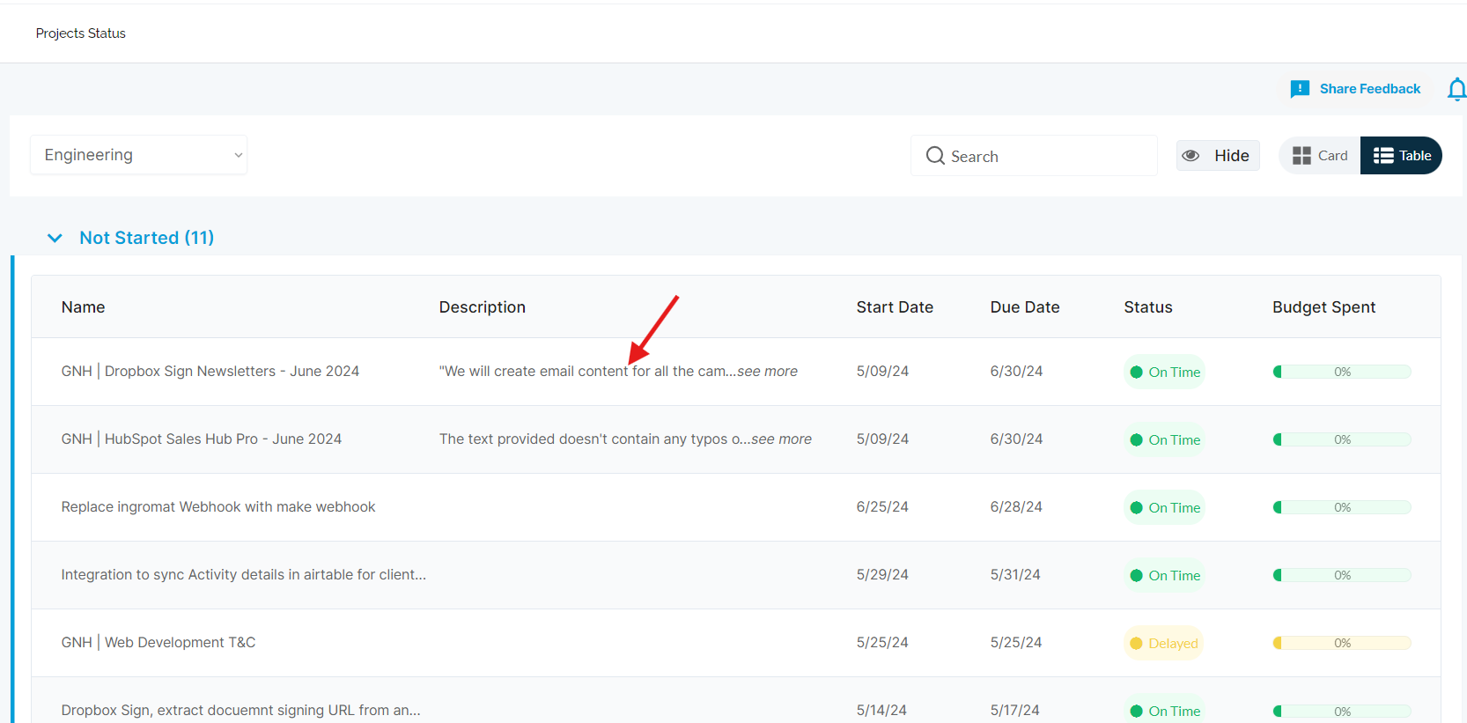Open the Share Feedback link
Viewport: 1467px width, 723px height.
coord(1369,89)
